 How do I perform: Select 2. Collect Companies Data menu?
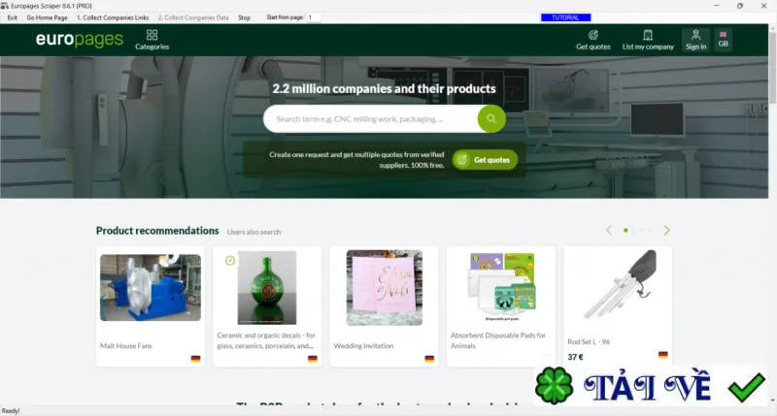pyautogui.click(x=193, y=17)
